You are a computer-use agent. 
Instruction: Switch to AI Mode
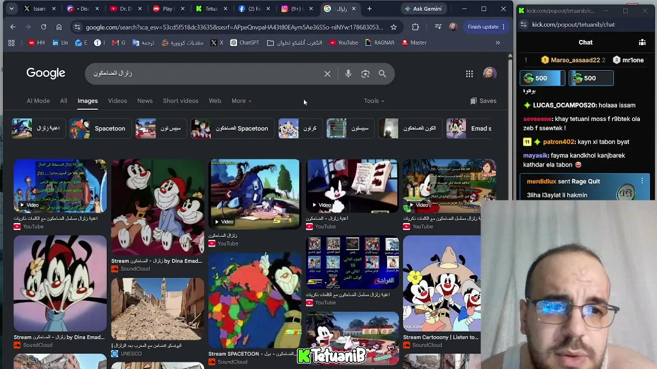(x=38, y=101)
